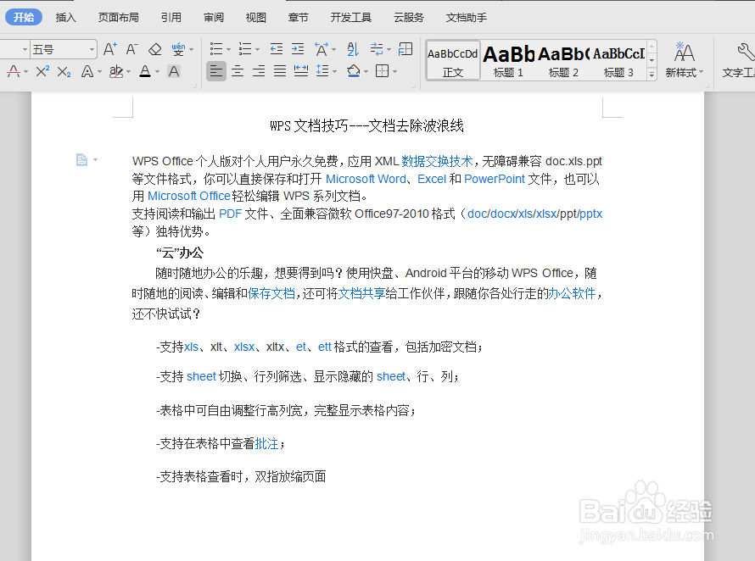The width and height of the screenshot is (755, 561).
Task: Apply borders grid icon
Action: (383, 72)
